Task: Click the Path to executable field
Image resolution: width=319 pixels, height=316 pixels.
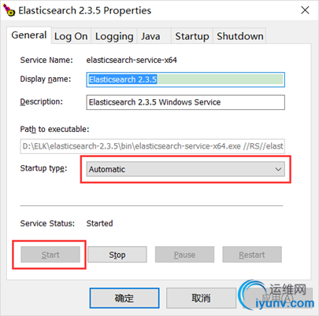Action: coord(152,146)
